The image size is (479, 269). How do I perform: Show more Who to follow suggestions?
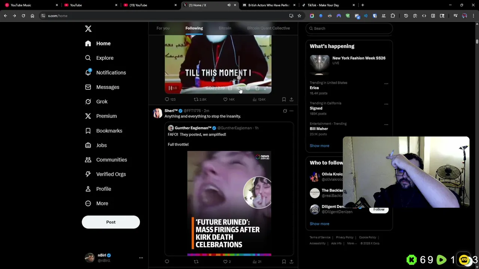tap(319, 224)
